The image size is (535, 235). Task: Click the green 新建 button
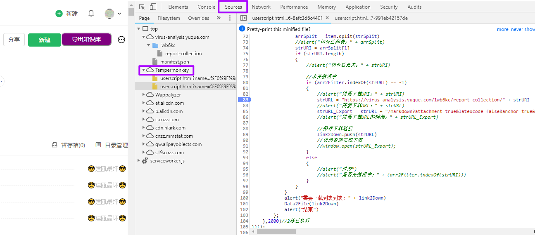(45, 40)
